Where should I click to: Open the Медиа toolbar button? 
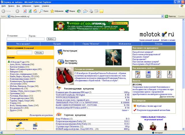(70, 11)
